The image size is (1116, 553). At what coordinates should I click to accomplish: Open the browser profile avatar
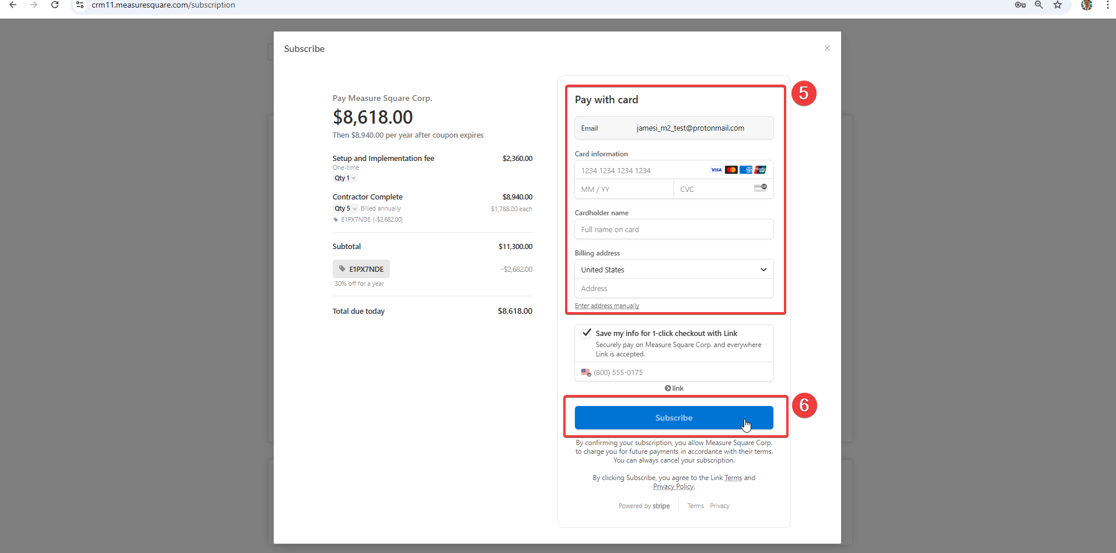[x=1086, y=5]
